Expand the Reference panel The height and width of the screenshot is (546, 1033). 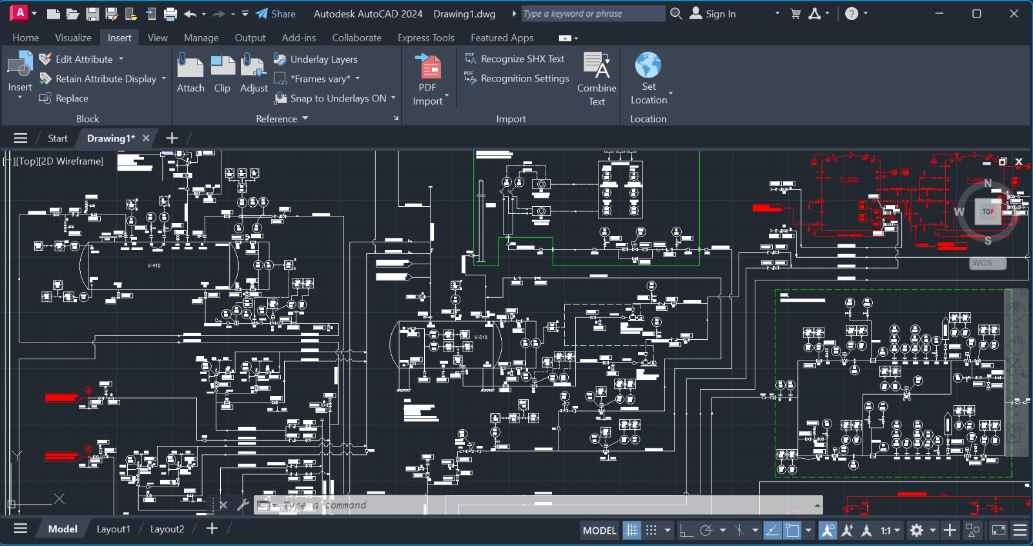[x=282, y=119]
